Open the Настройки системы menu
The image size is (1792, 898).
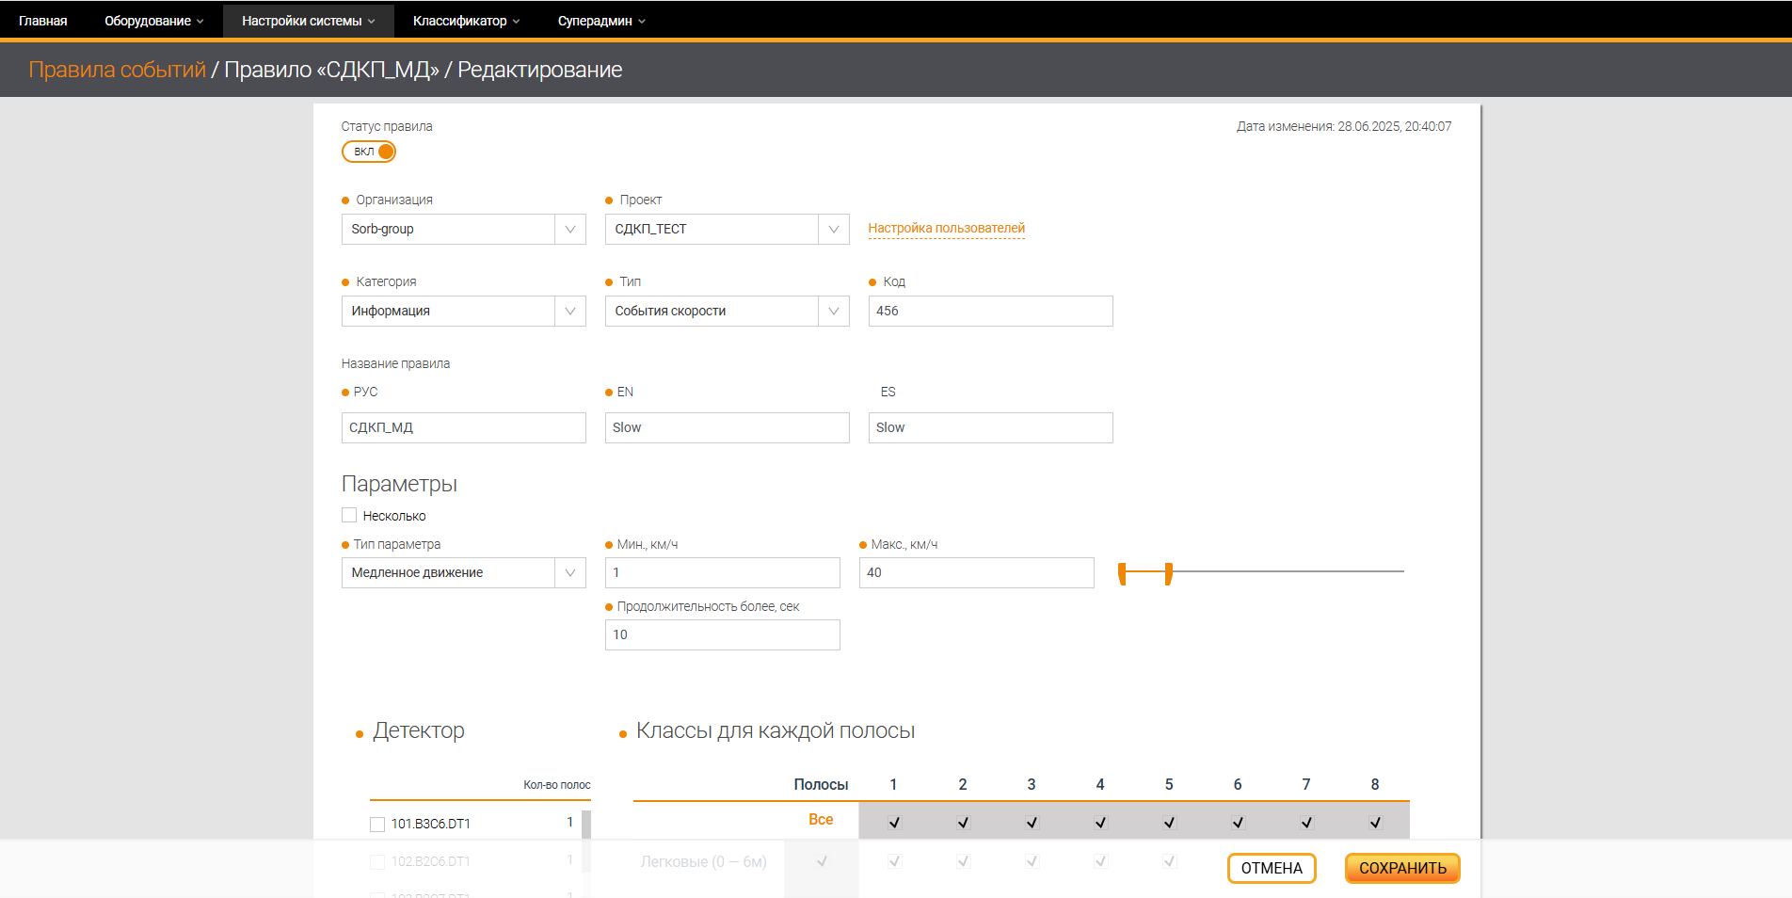pos(308,20)
